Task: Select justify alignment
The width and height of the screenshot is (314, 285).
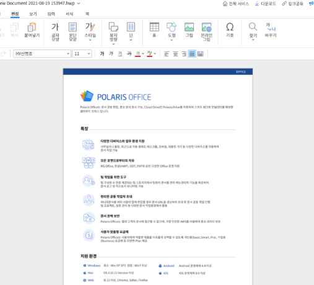Action: click(x=192, y=54)
